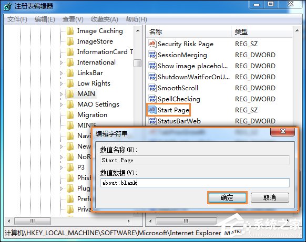Cancel the edit with 取消 button
The width and height of the screenshot is (306, 242).
pyautogui.click(x=270, y=198)
